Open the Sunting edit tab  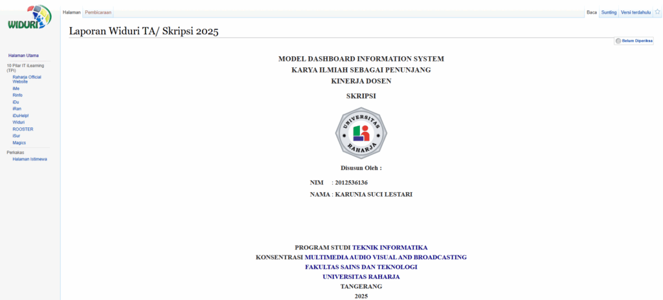(609, 12)
